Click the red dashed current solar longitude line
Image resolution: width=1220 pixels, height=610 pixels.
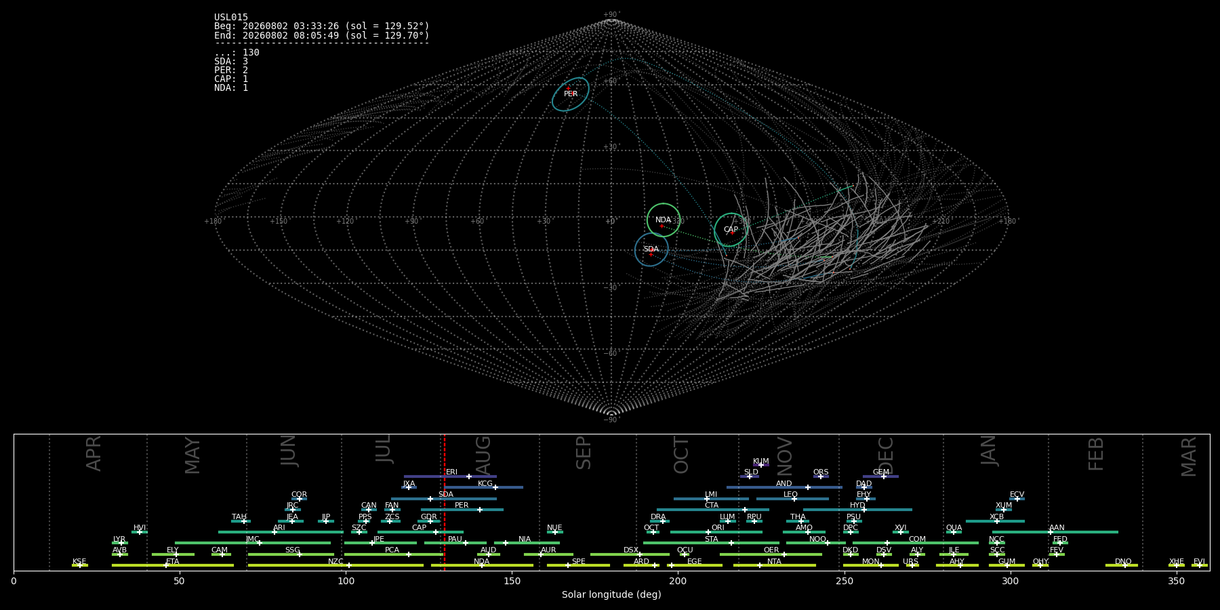(x=445, y=502)
